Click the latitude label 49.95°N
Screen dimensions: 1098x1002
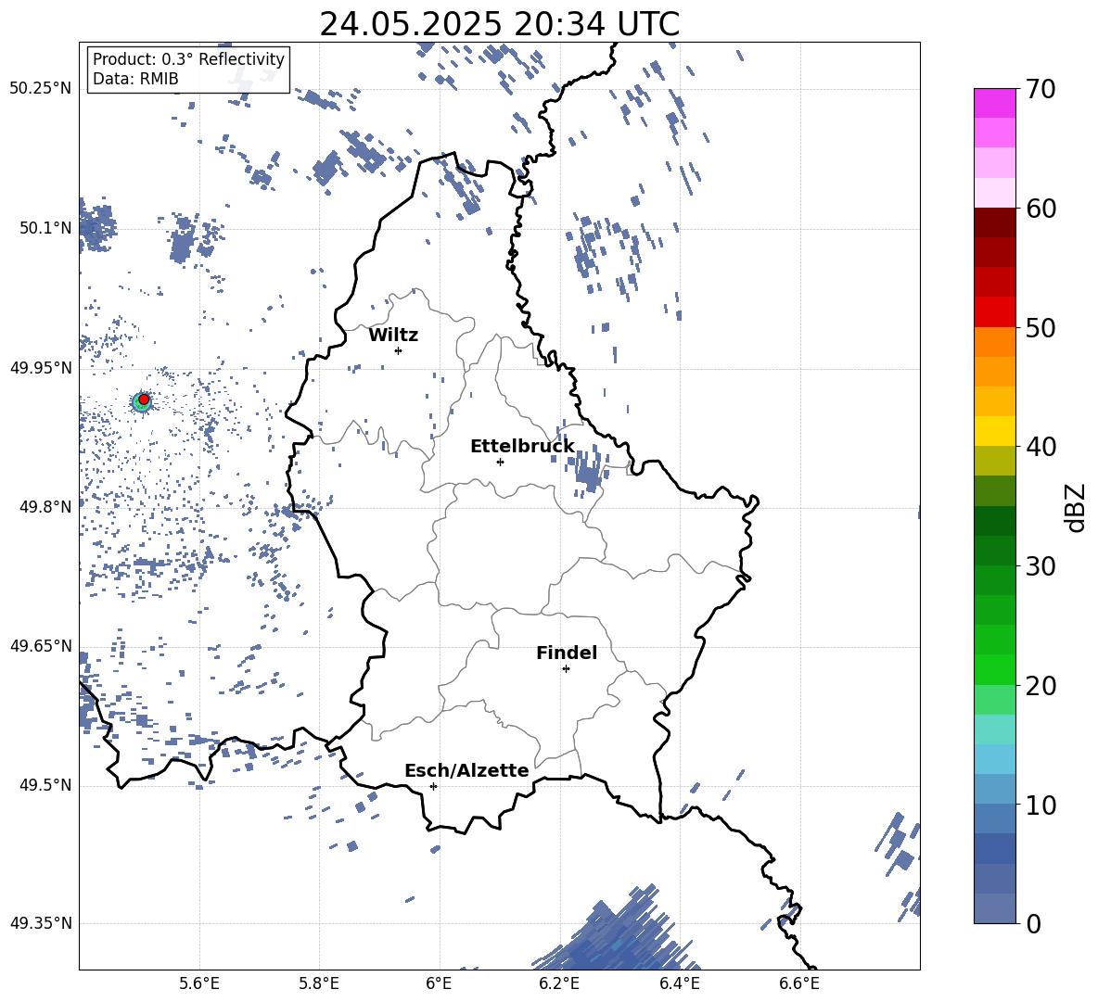click(x=41, y=367)
